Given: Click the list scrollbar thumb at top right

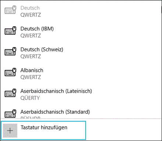Looking at the screenshot, I should point(161,10).
